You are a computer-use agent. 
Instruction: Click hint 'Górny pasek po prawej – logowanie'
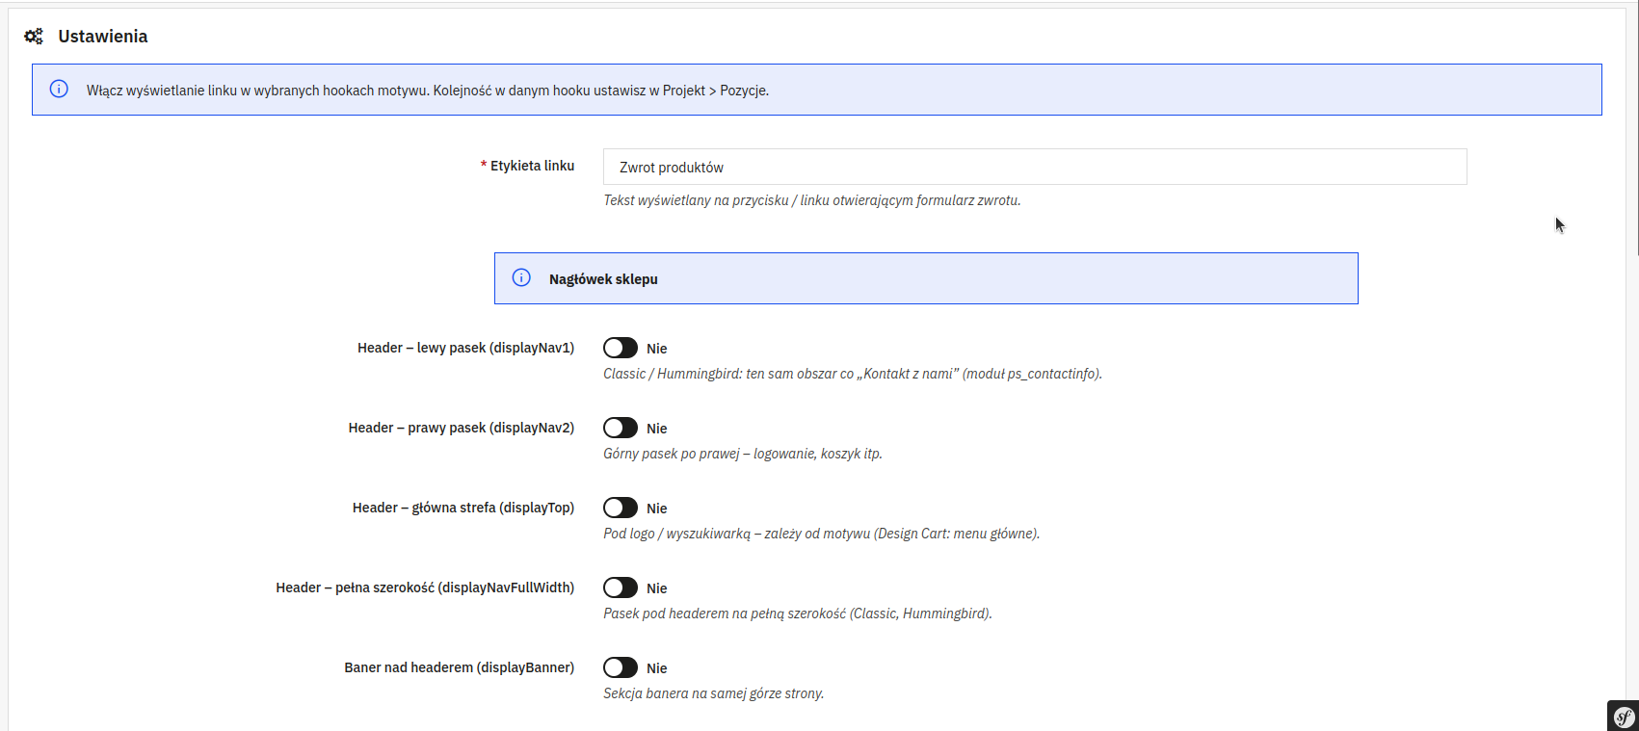[x=743, y=454]
